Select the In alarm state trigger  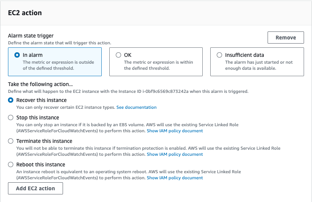pos(17,55)
